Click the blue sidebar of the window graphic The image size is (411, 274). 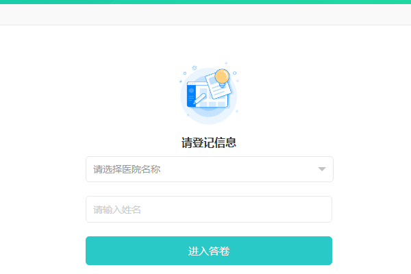pos(191,96)
